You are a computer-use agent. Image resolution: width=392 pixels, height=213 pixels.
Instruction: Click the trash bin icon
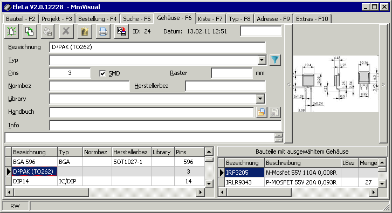[x=85, y=31]
